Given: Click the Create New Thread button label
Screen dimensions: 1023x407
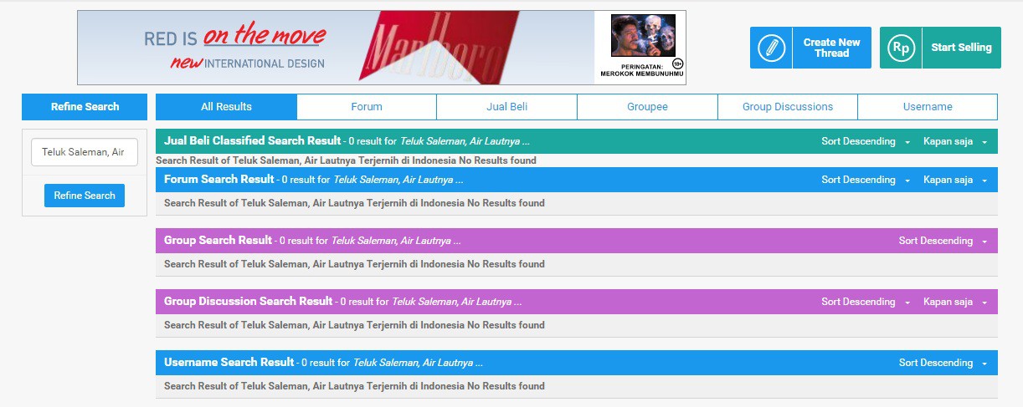Looking at the screenshot, I should tap(831, 48).
